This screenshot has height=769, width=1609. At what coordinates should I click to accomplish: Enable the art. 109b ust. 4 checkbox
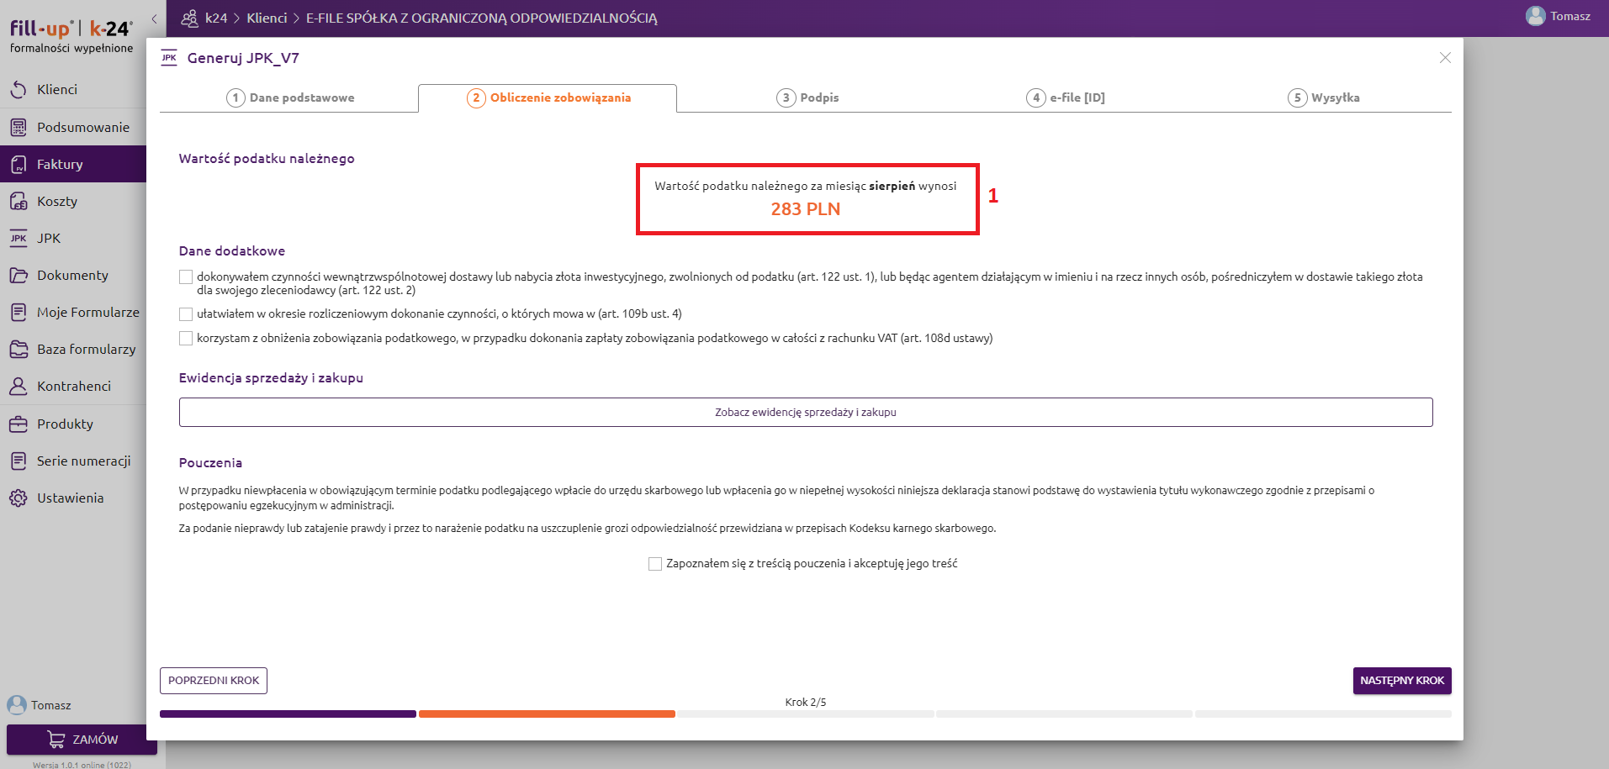[186, 314]
